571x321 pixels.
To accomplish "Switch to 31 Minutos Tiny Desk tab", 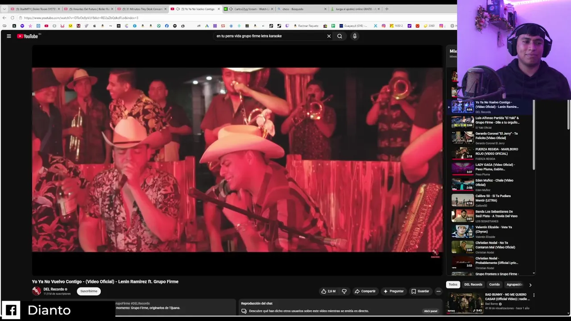I will [x=141, y=9].
